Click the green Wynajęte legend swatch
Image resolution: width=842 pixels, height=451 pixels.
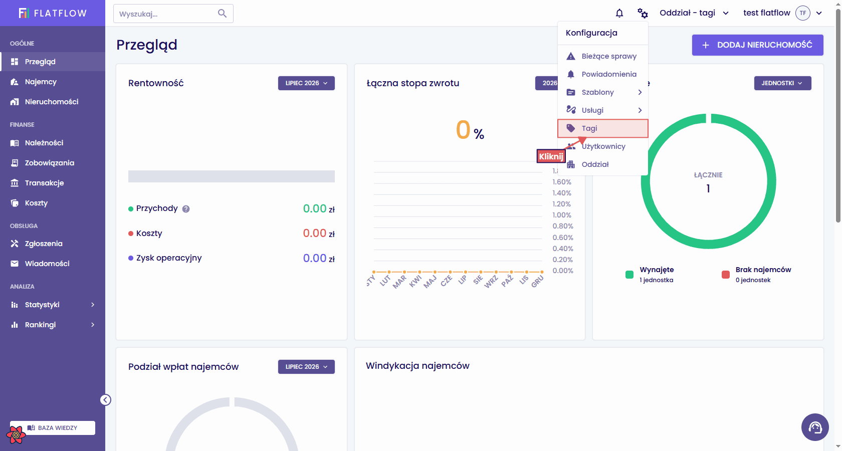click(629, 275)
